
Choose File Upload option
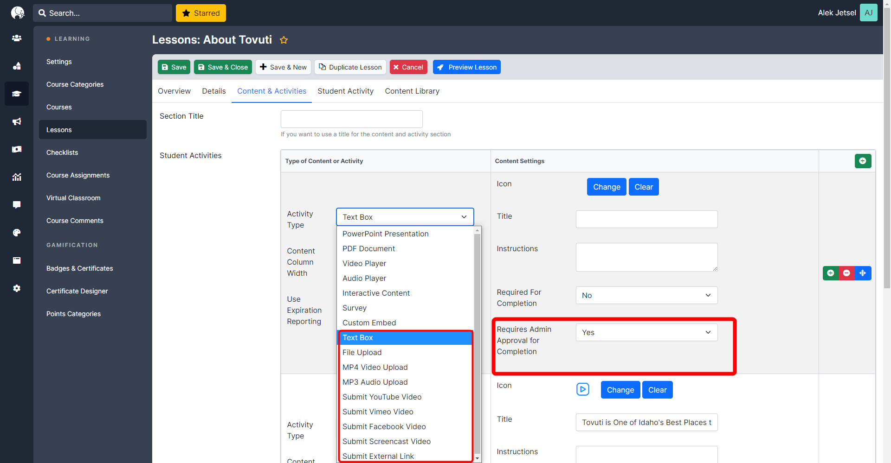pyautogui.click(x=405, y=352)
